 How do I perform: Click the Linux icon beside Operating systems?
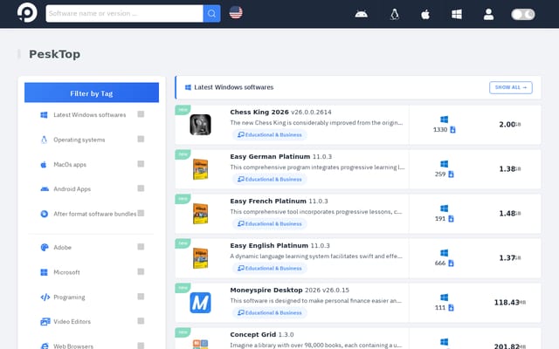coord(45,140)
